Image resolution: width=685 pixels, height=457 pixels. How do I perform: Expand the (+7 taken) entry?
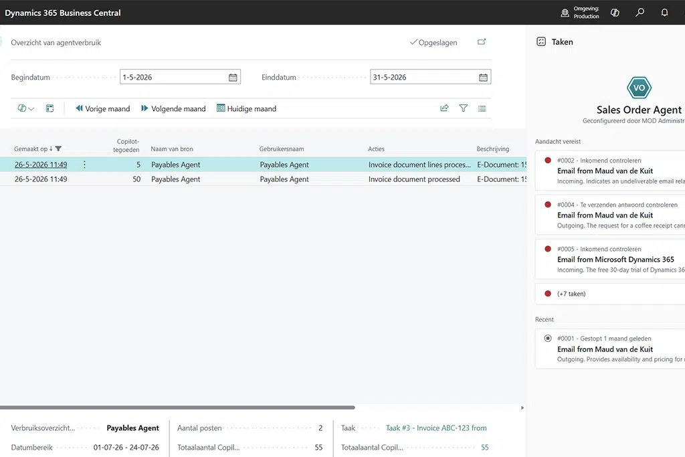[610, 294]
